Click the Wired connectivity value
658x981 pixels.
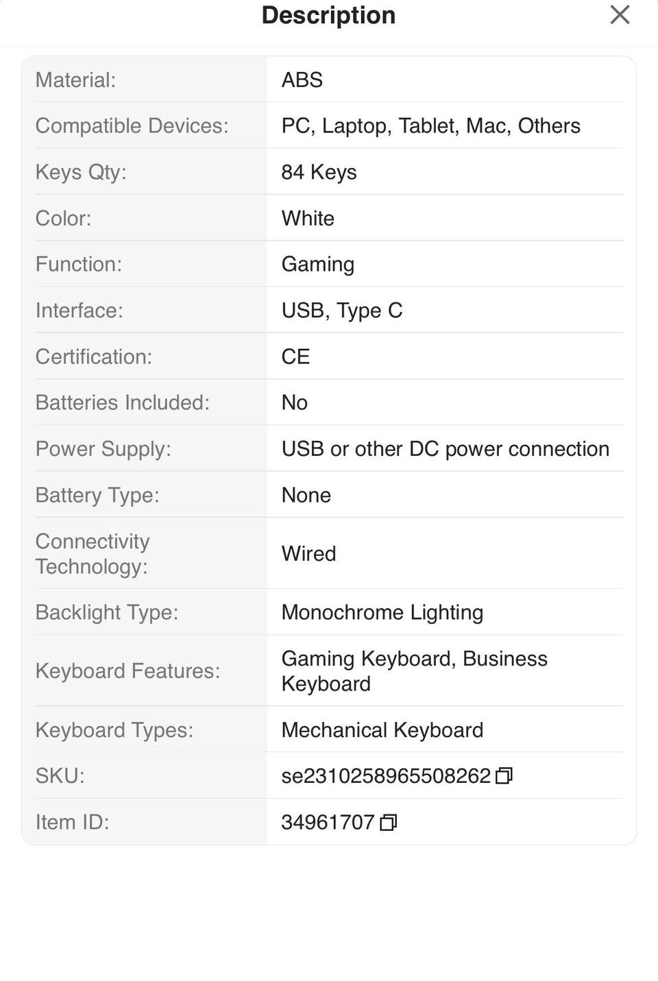[x=308, y=554]
